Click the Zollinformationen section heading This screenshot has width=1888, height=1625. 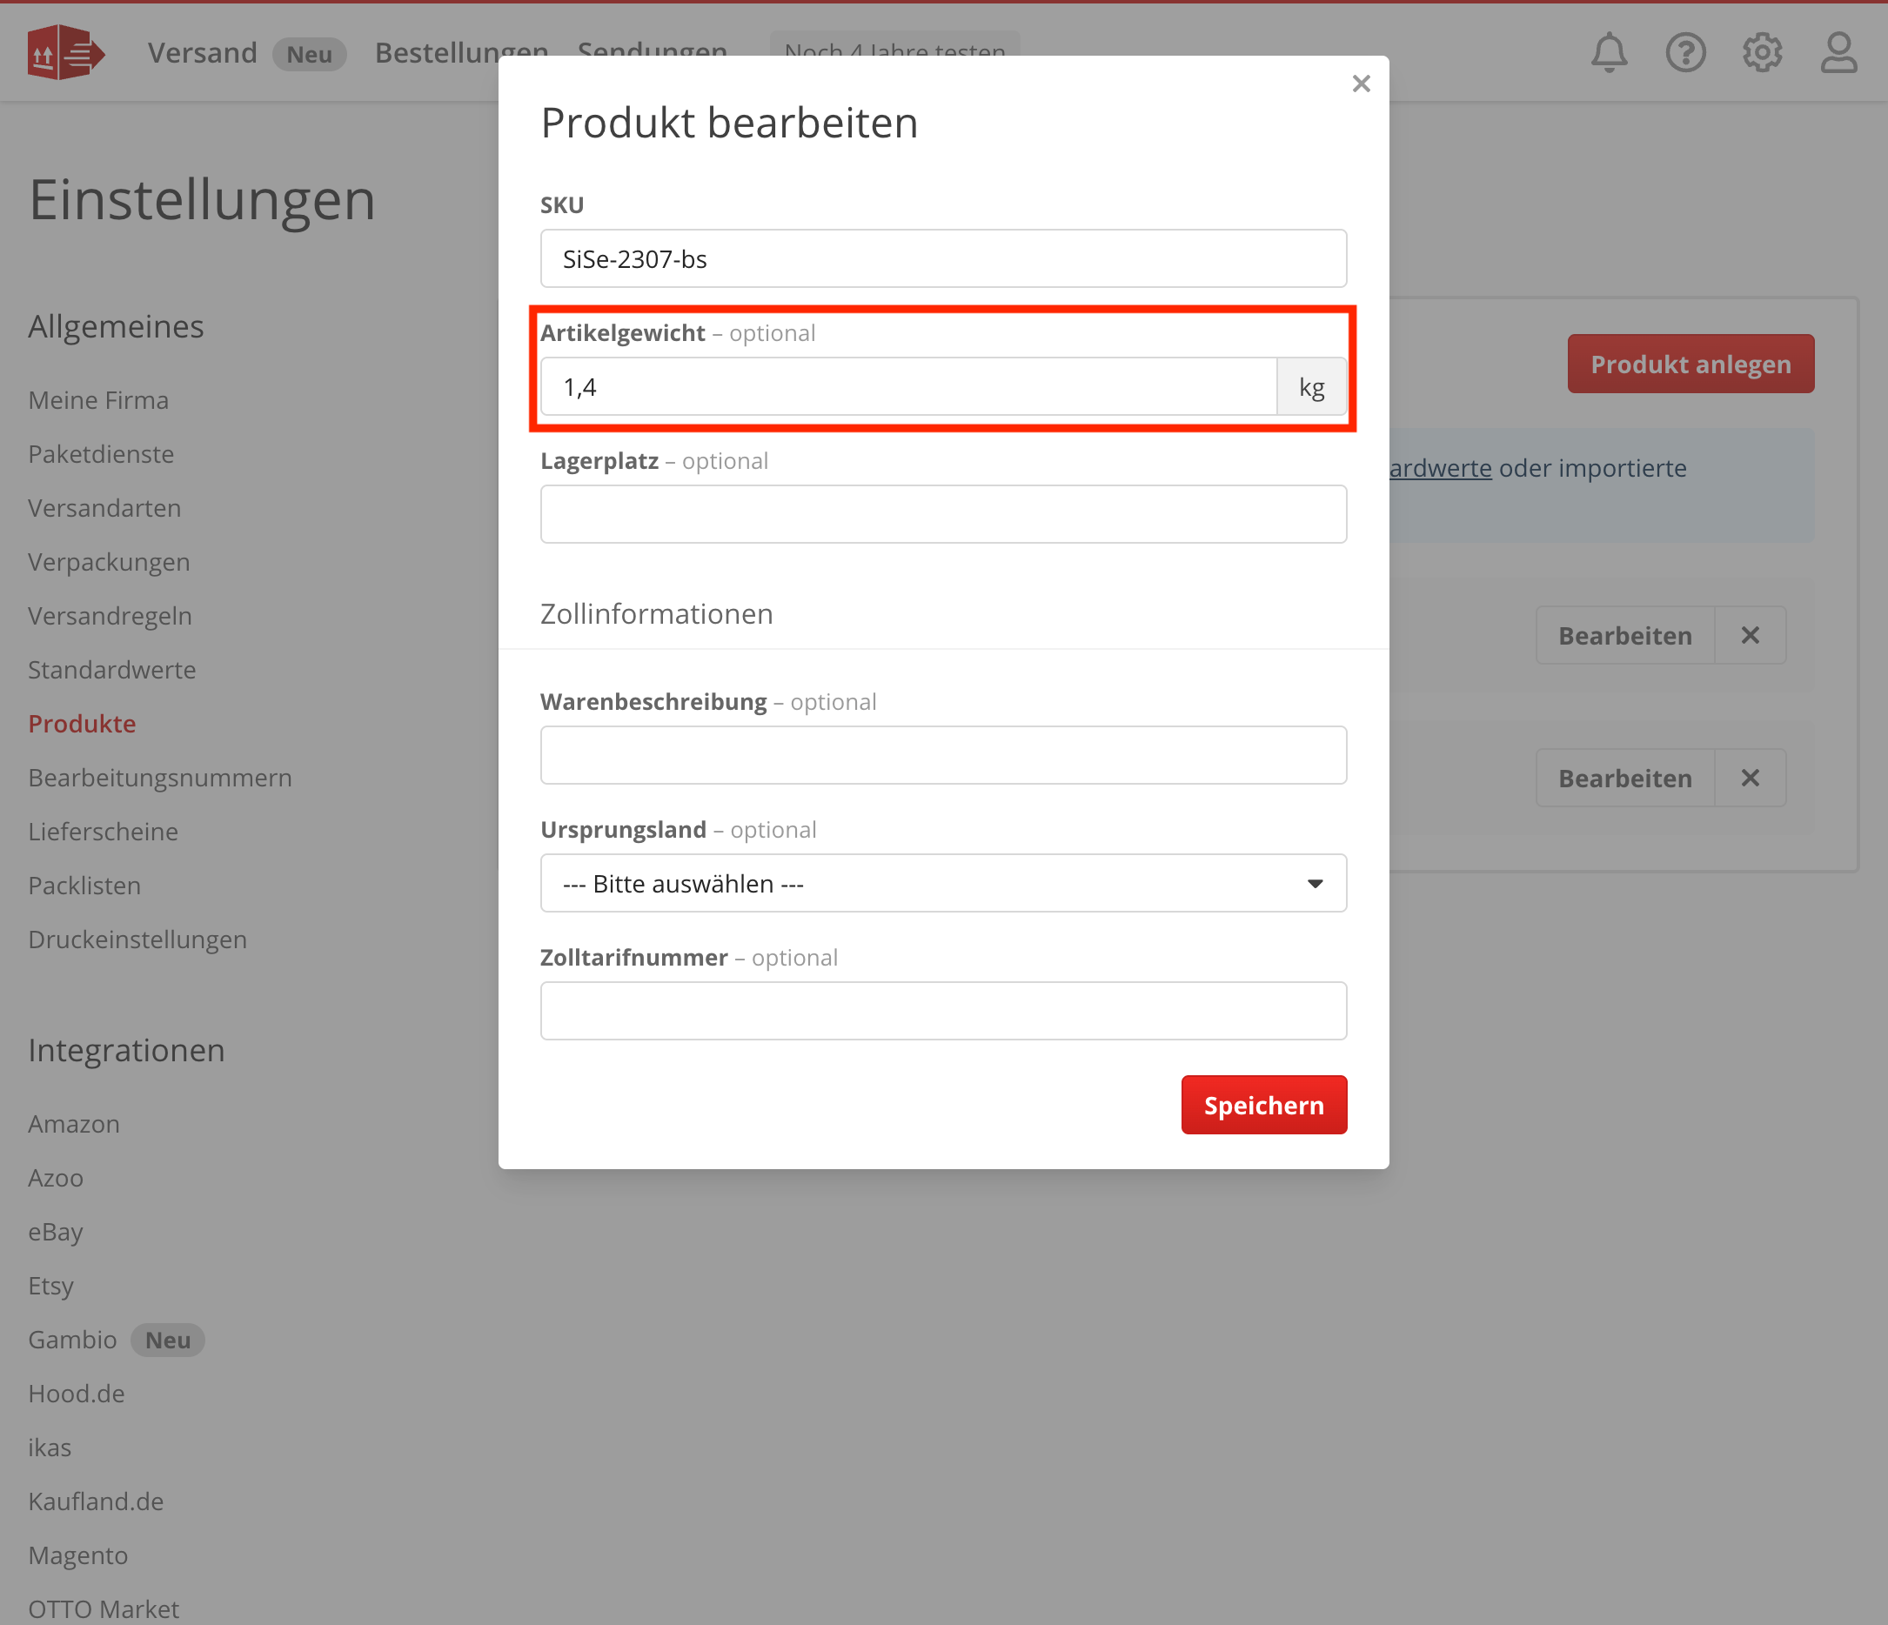tap(656, 614)
